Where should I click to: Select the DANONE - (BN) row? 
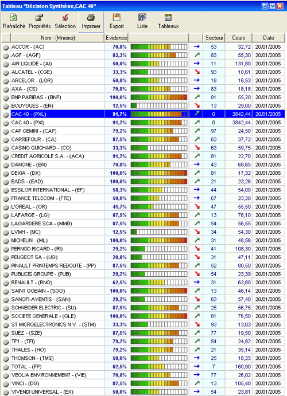click(x=143, y=164)
